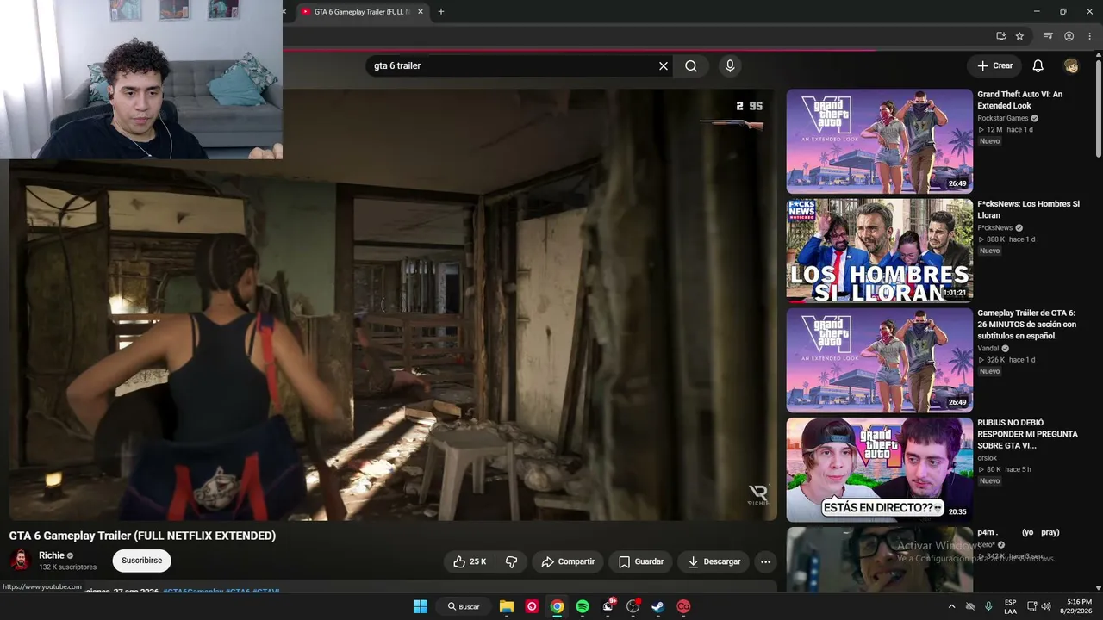Open OBS Studio from the taskbar
Viewport: 1103px width, 620px height.
tap(633, 606)
